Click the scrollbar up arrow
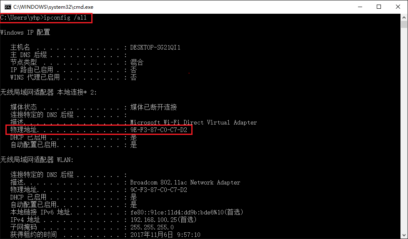This screenshot has width=408, height=239. (404, 17)
